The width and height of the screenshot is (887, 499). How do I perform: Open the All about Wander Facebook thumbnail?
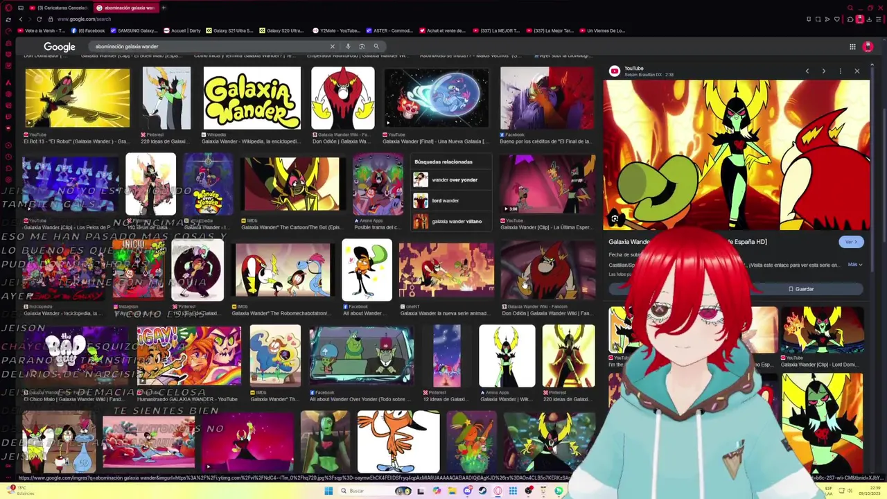[367, 270]
